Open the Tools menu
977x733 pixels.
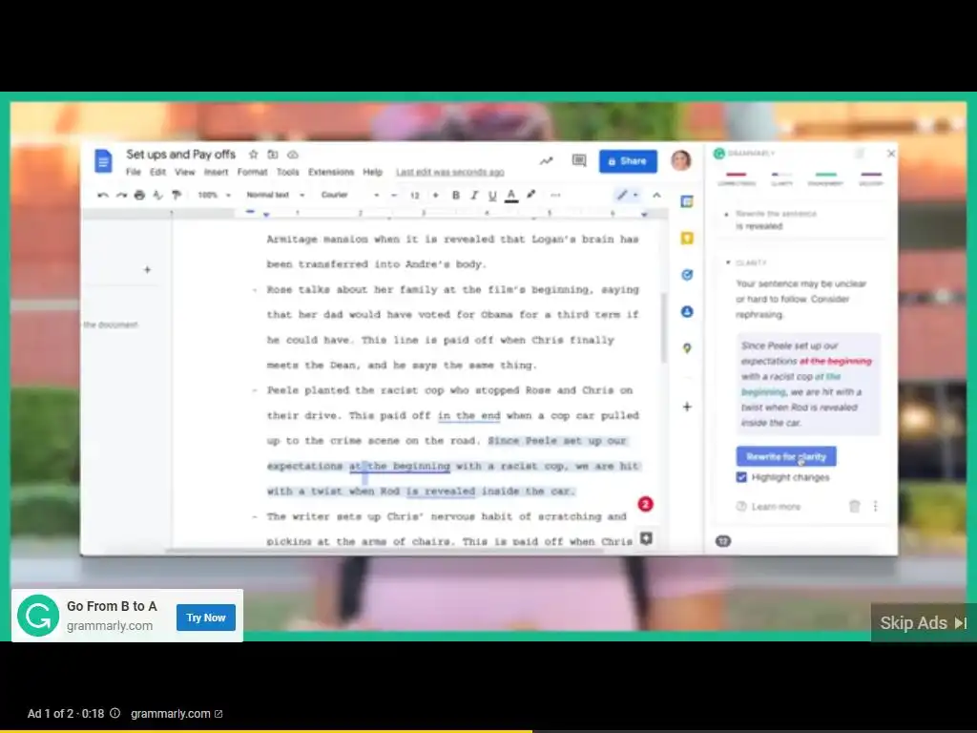pos(287,172)
